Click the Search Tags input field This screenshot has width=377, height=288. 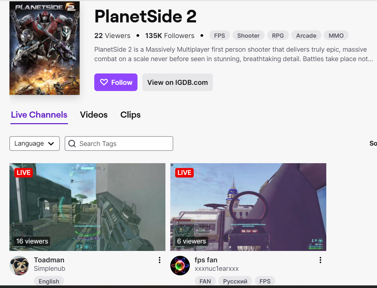pos(119,144)
